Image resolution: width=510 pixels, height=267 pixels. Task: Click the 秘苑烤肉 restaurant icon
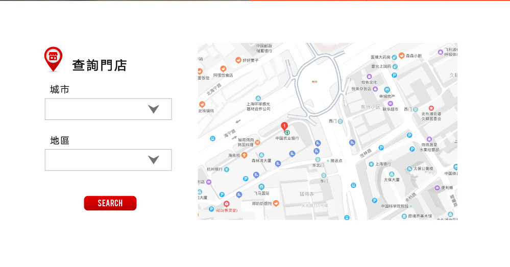coord(257,142)
